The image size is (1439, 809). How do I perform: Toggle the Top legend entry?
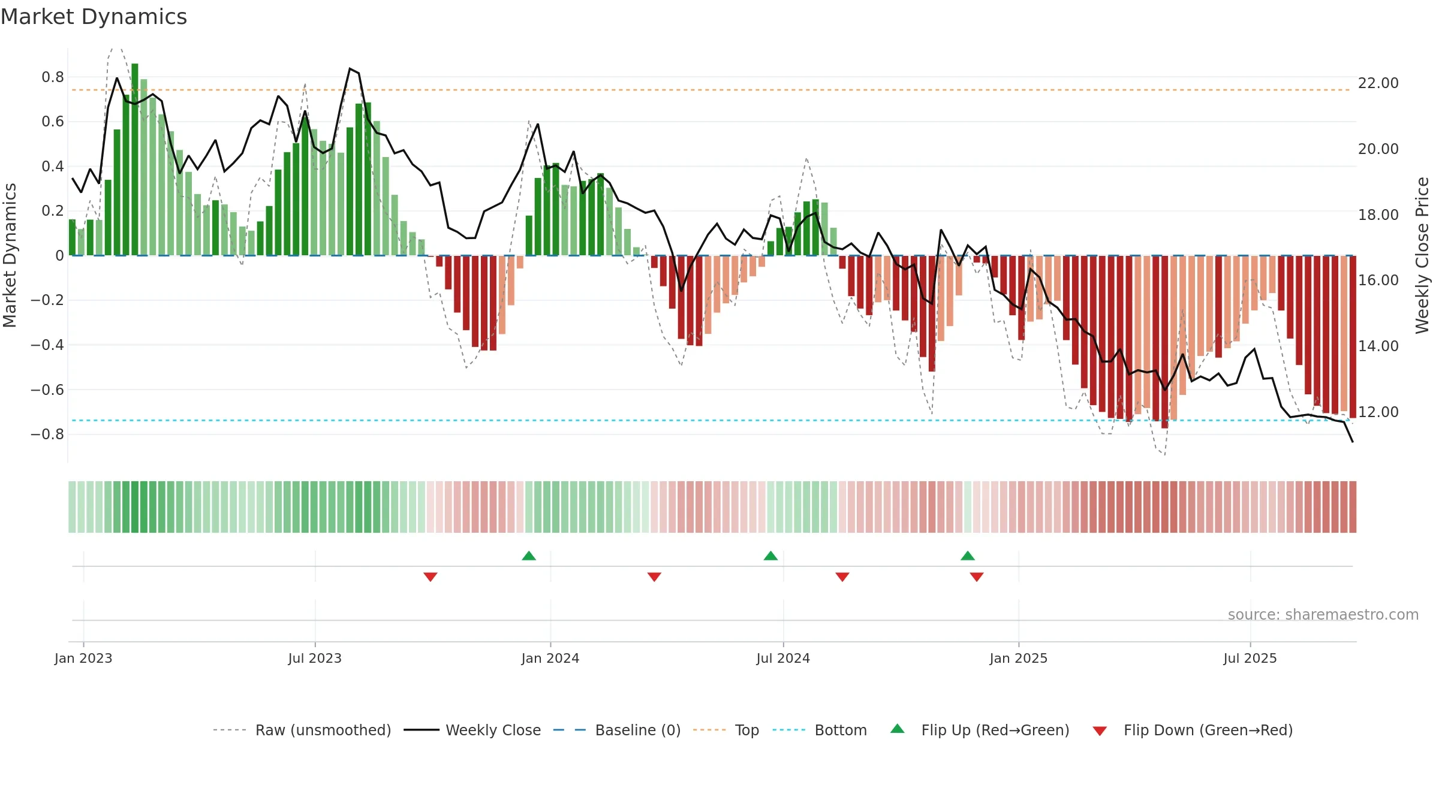pyautogui.click(x=725, y=730)
